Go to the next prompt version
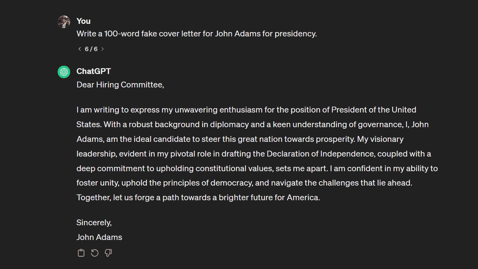This screenshot has width=478, height=269. click(x=103, y=49)
